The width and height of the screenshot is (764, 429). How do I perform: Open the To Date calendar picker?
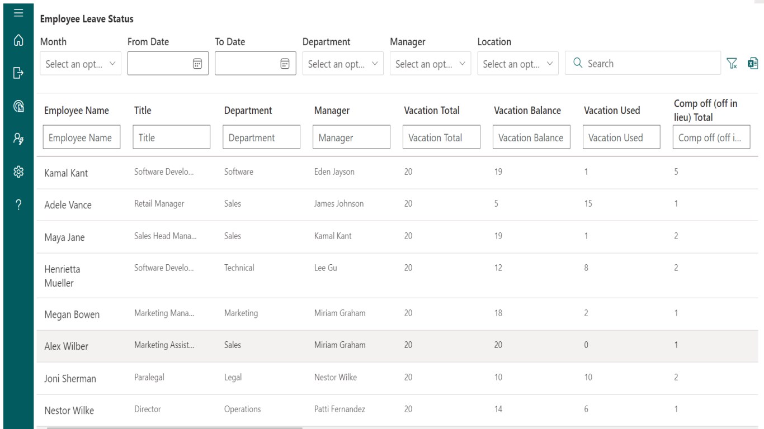coord(284,64)
